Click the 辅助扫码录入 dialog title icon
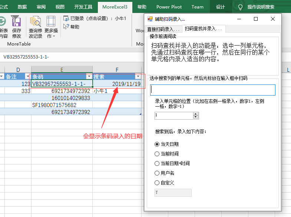This screenshot has height=217, width=291. [x=150, y=19]
